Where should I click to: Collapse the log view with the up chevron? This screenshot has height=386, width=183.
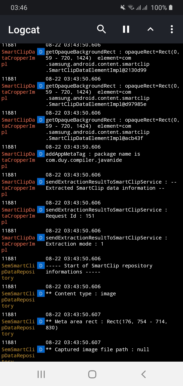click(x=150, y=29)
